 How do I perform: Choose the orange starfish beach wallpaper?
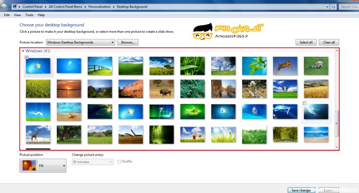pyautogui.click(x=69, y=112)
